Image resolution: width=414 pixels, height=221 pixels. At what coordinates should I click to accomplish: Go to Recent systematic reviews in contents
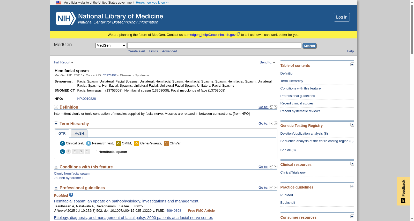click(x=300, y=111)
